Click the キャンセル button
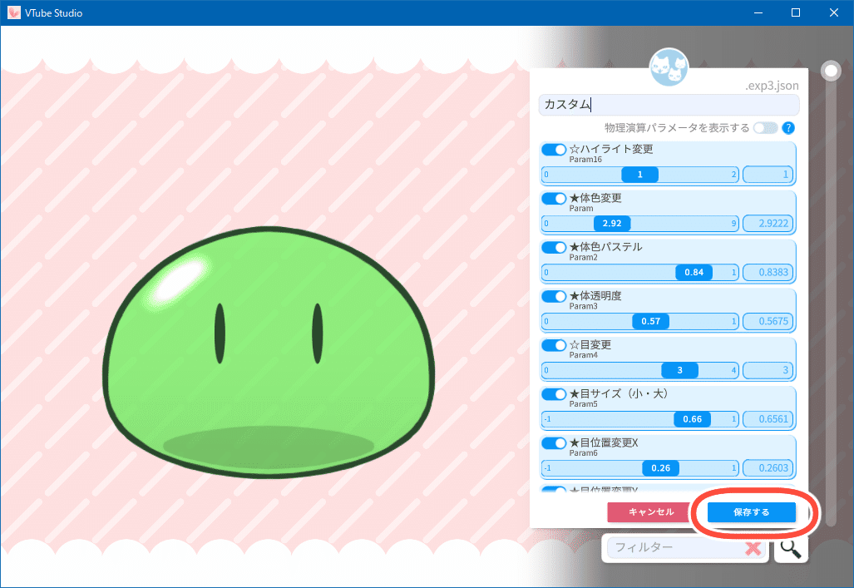The image size is (854, 588). 650,512
